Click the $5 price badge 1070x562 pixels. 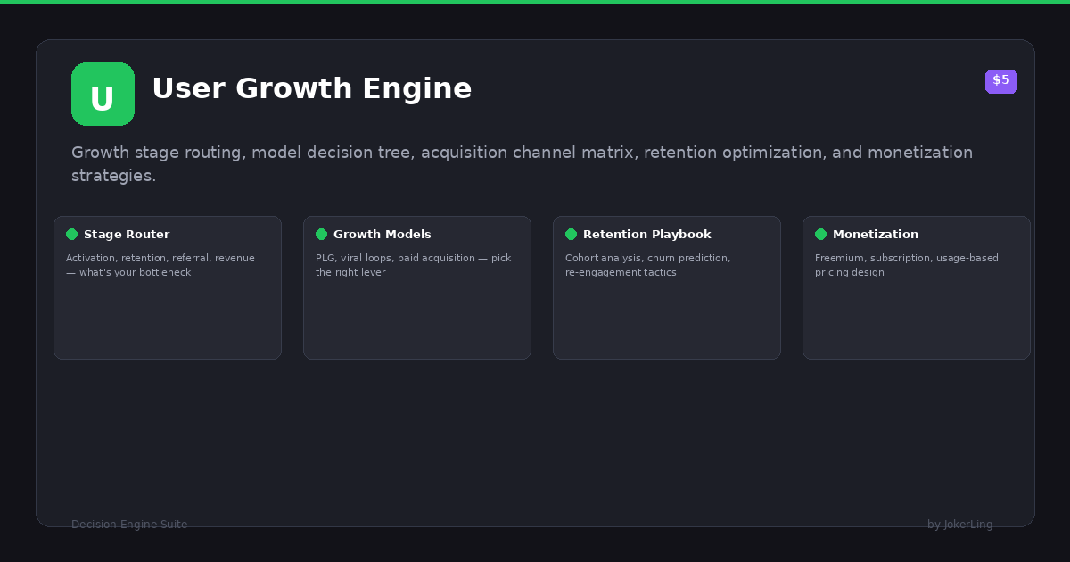click(x=1000, y=81)
